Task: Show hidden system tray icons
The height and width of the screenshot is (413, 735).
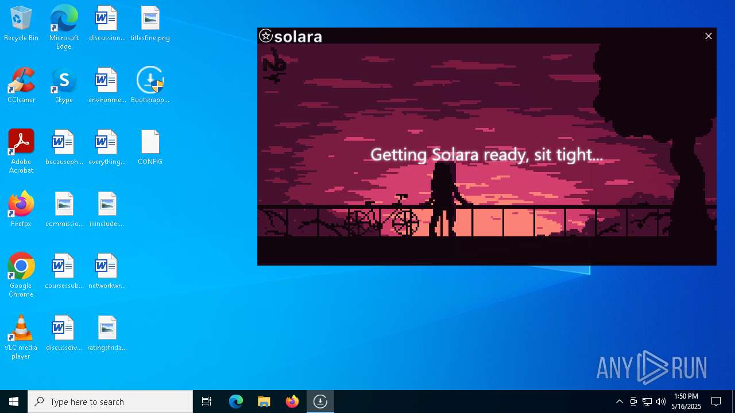Action: [x=619, y=402]
